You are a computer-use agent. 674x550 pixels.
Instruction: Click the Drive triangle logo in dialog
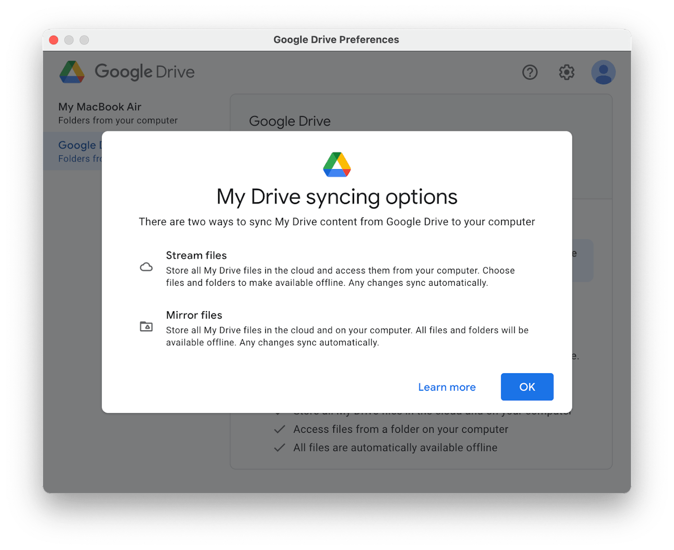(x=337, y=164)
